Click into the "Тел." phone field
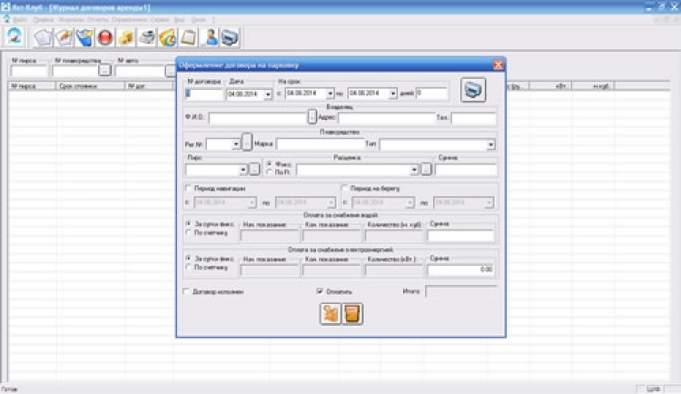The image size is (681, 394). click(473, 118)
